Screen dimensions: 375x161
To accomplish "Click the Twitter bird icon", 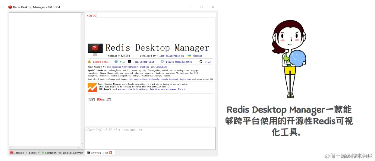I will pos(162,61).
